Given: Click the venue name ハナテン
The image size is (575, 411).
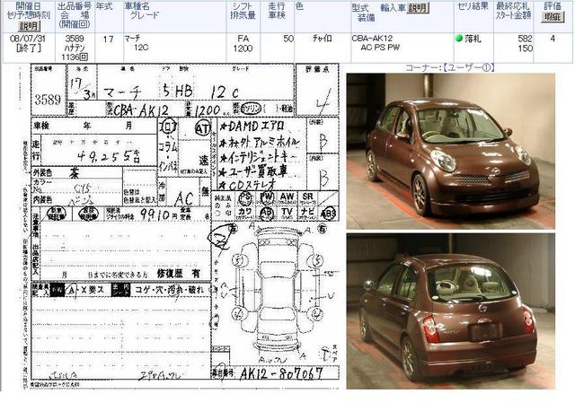Looking at the screenshot, I should (75, 48).
